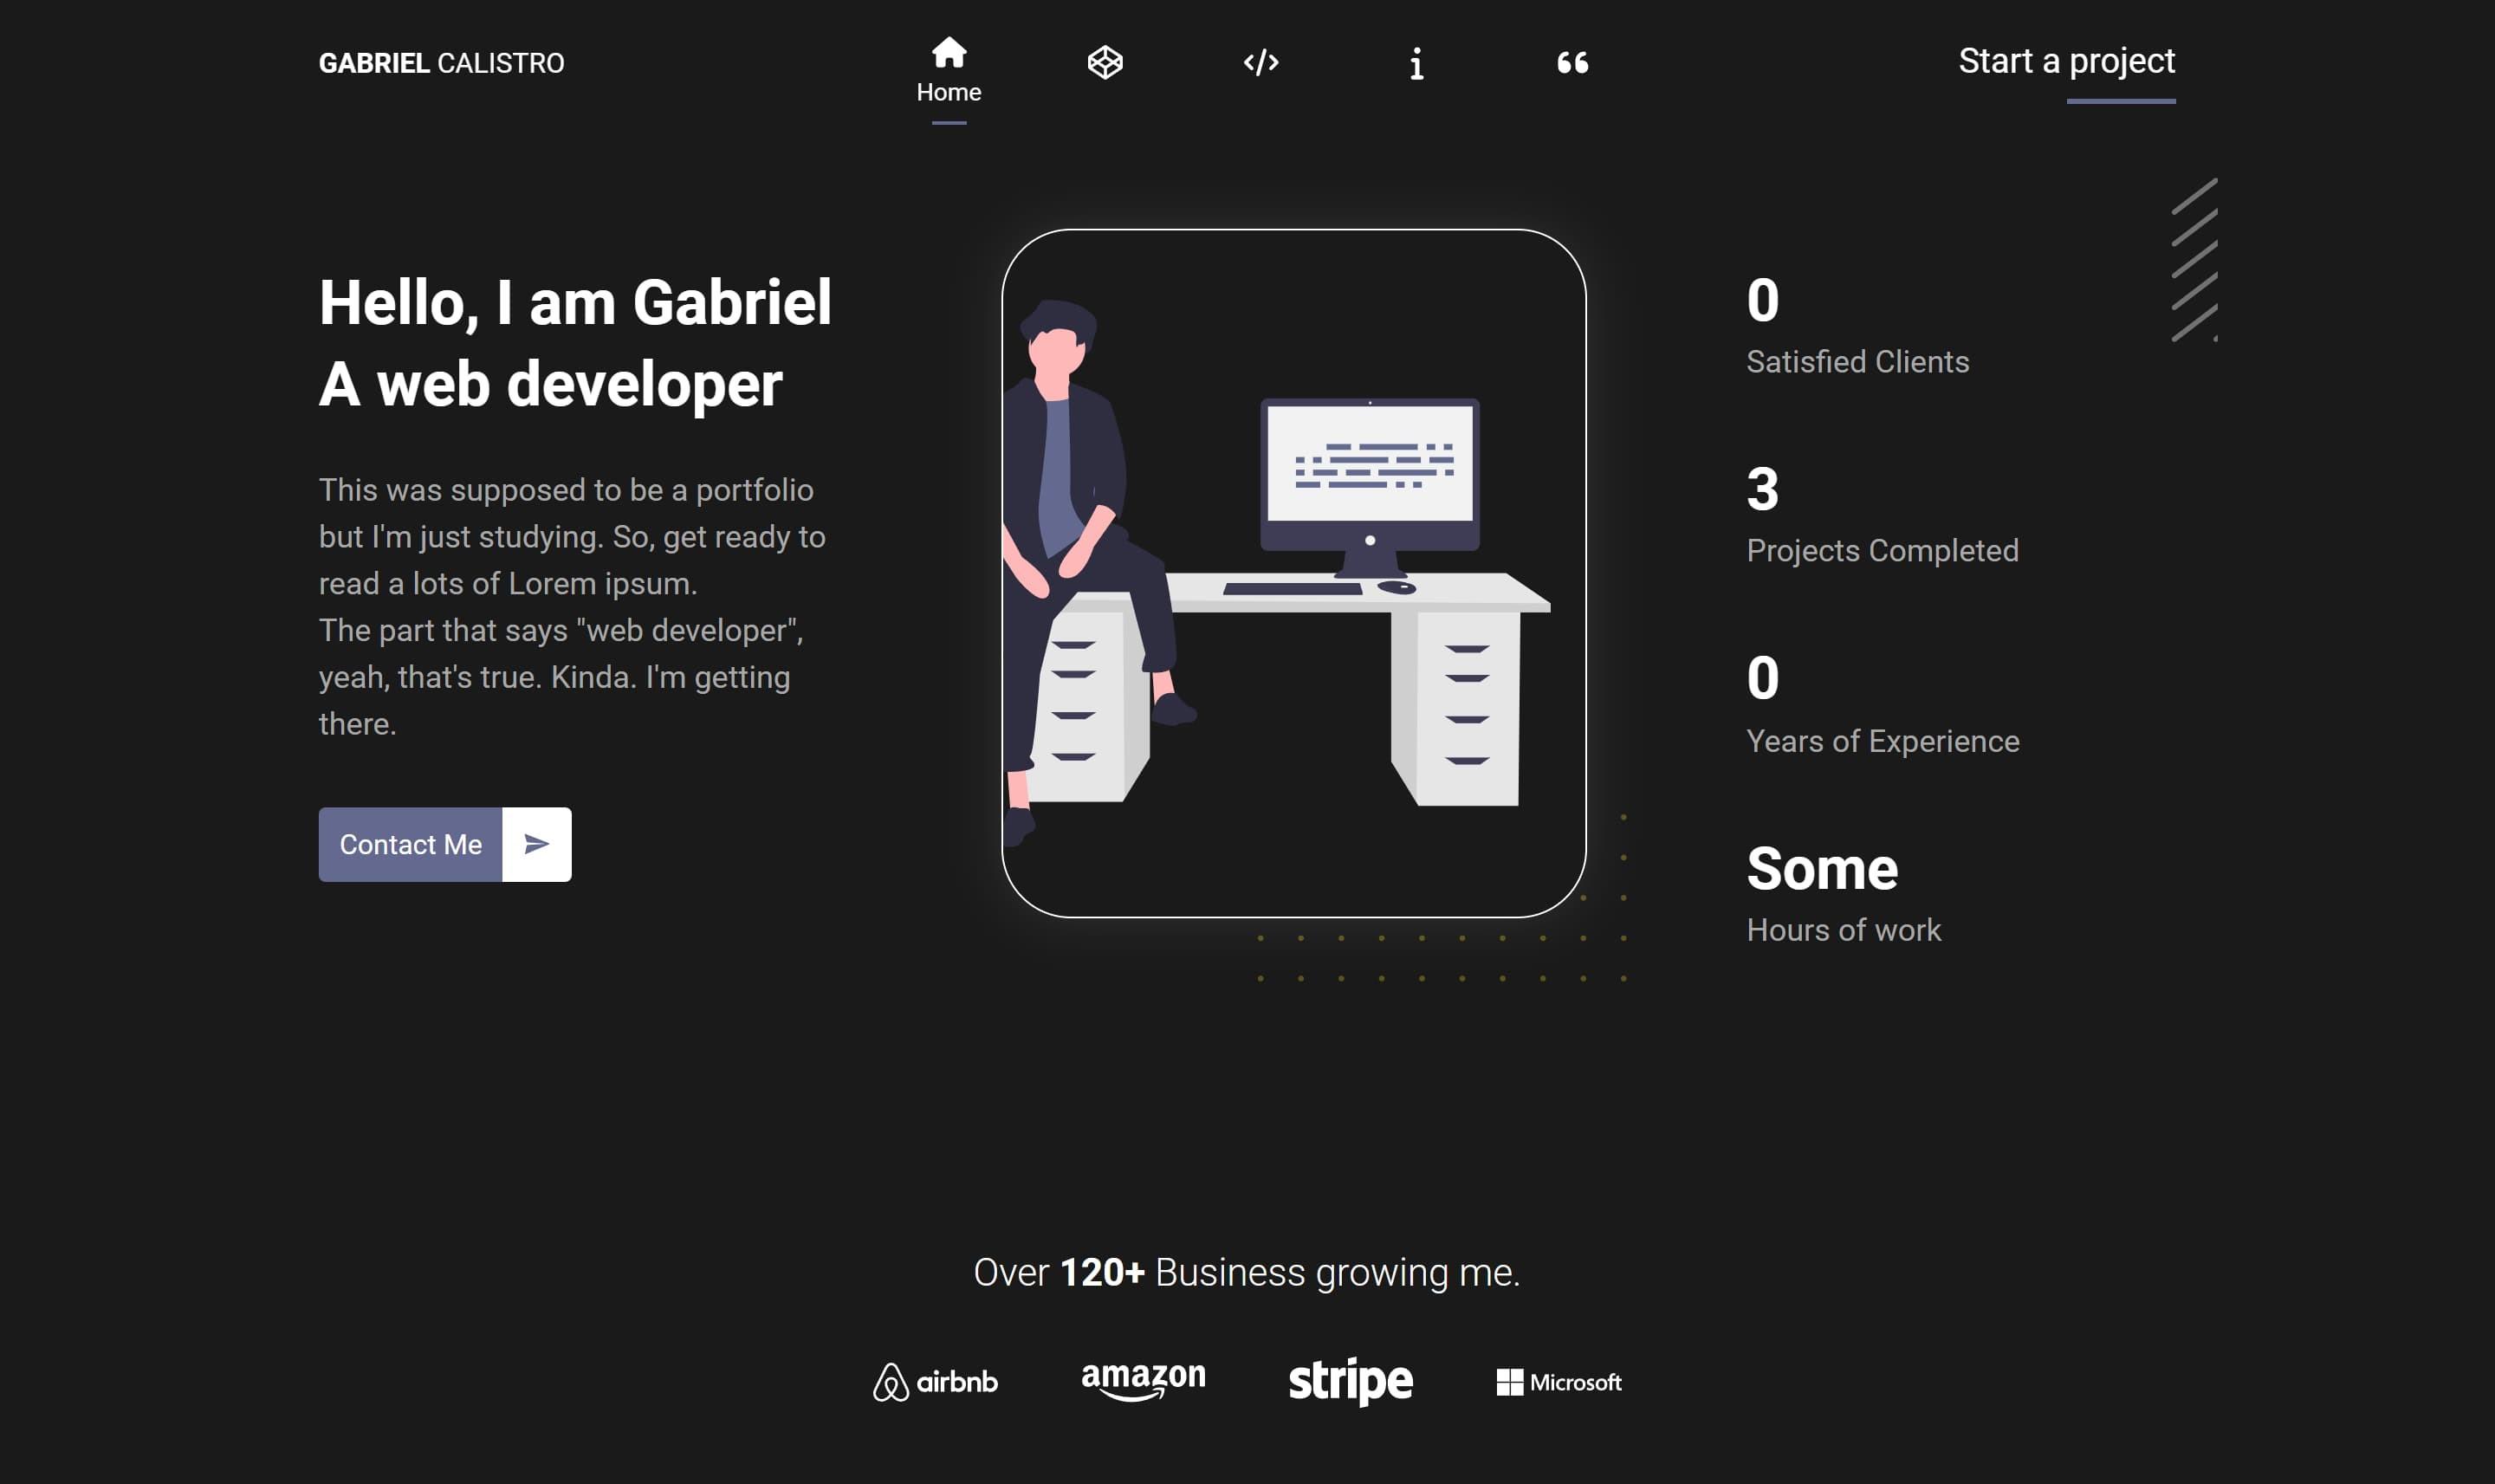Select the CodePen portfolio icon
The width and height of the screenshot is (2495, 1484).
[1104, 62]
